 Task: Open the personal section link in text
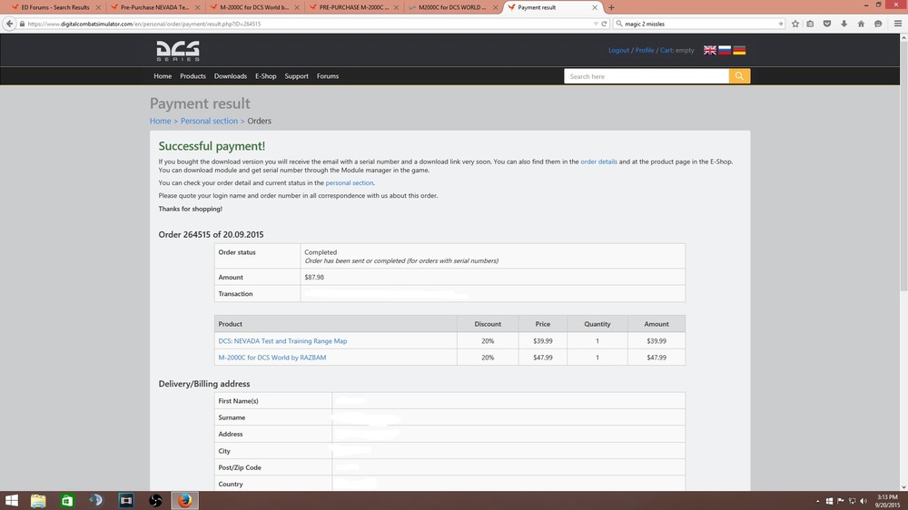click(350, 183)
